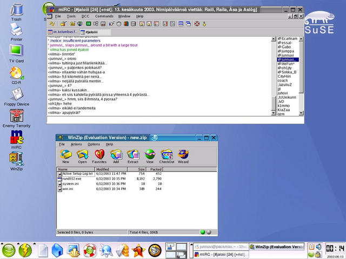
Task: Click the Tile windows icon in mIRC toolbar
Action: pos(181,24)
